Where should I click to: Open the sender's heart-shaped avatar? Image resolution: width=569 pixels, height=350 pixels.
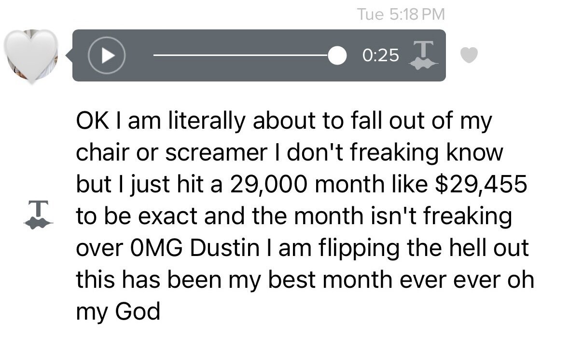31,56
